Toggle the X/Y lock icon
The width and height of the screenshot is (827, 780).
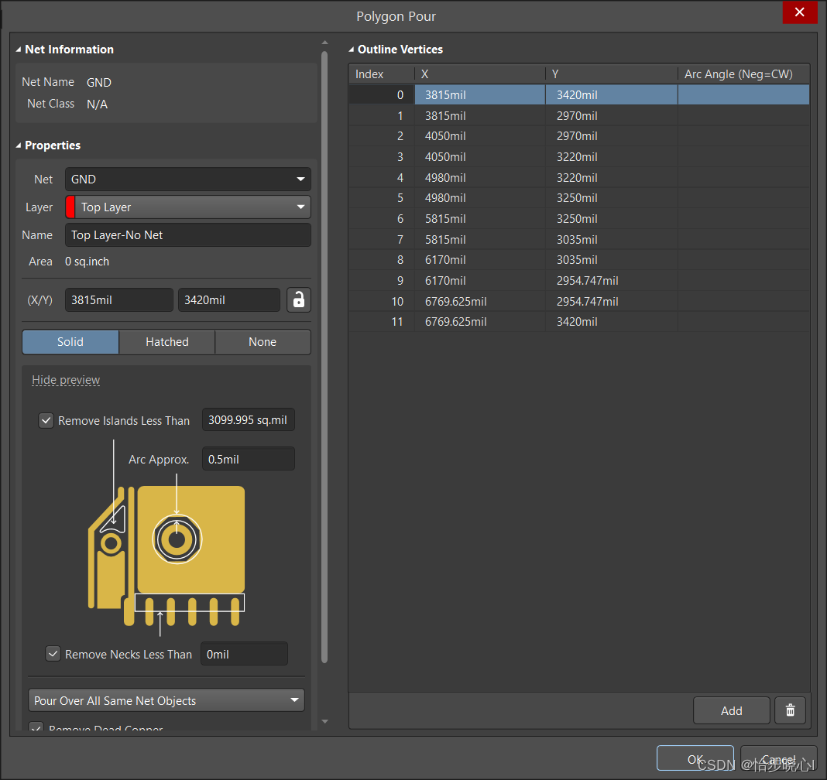(x=299, y=300)
